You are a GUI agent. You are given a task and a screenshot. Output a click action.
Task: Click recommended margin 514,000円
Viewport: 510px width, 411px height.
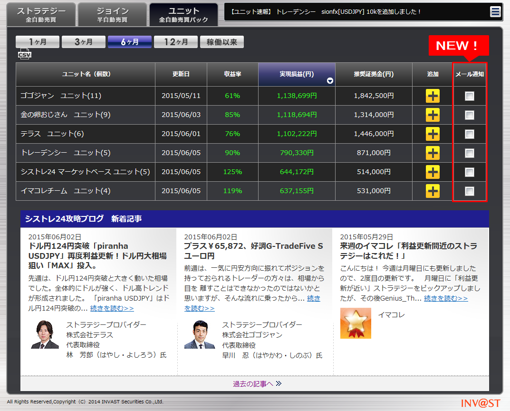pos(374,172)
